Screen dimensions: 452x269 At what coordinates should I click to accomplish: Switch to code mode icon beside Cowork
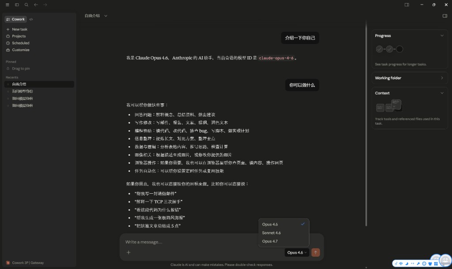[x=31, y=19]
